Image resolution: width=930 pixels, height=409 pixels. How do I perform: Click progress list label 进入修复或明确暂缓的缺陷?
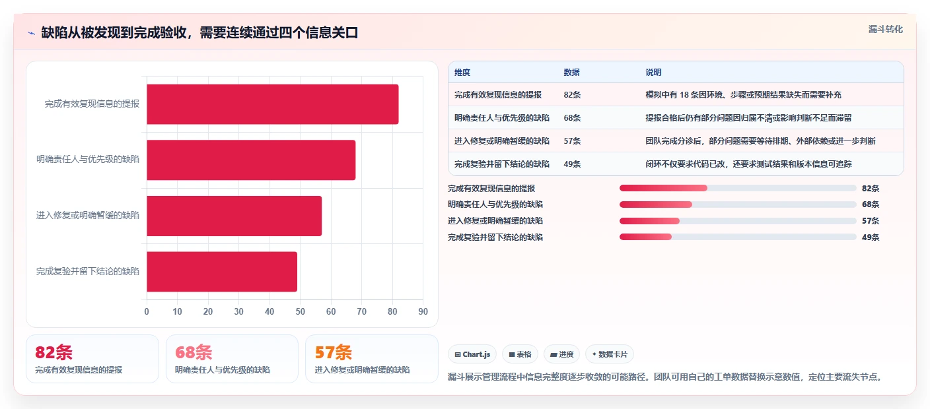pyautogui.click(x=495, y=221)
